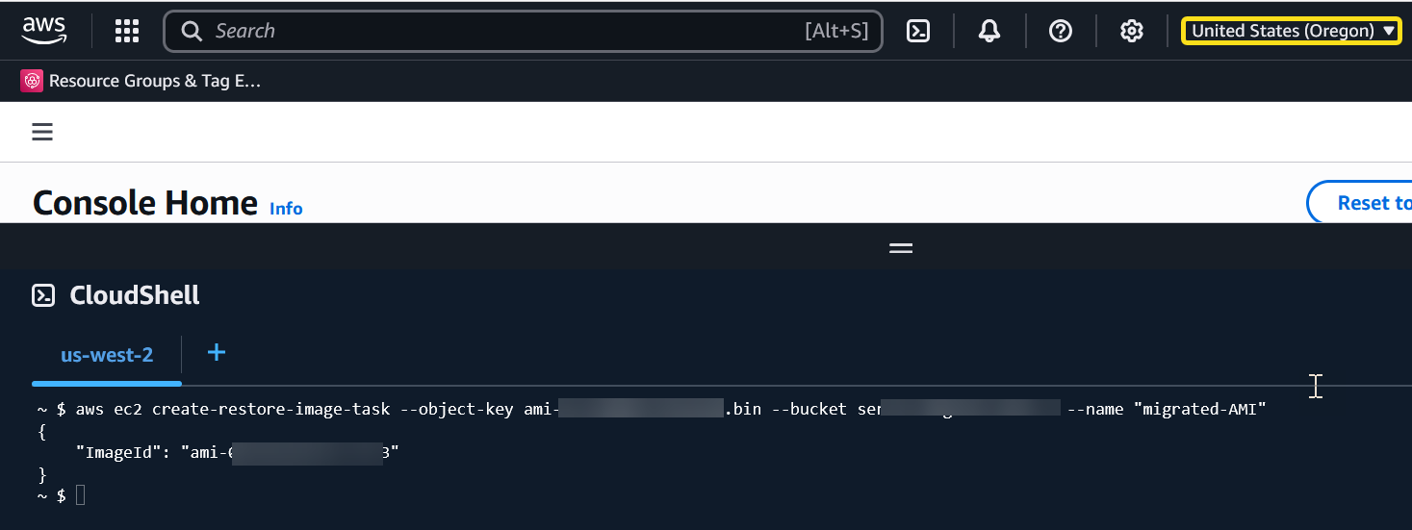Click inside the AWS Search field
Image resolution: width=1412 pixels, height=530 pixels.
(501, 31)
